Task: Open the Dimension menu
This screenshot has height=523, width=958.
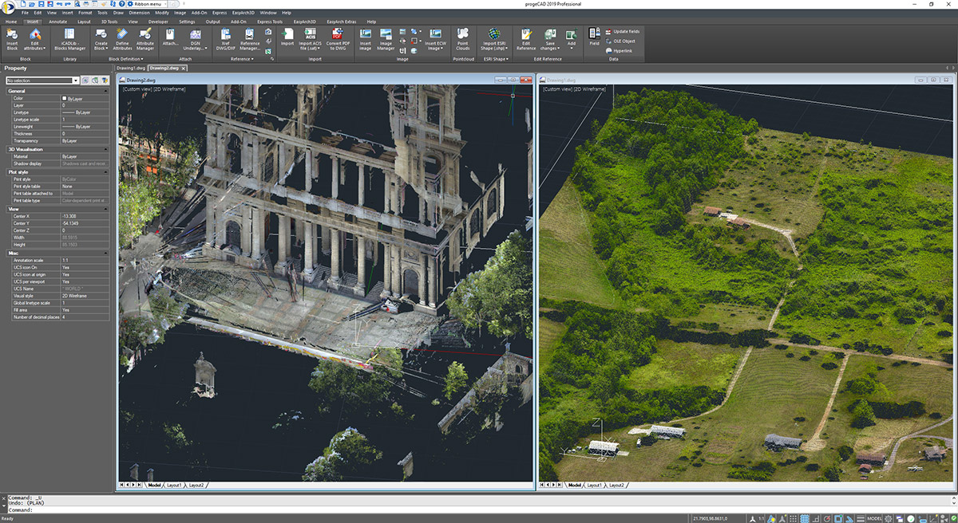Action: tap(139, 14)
